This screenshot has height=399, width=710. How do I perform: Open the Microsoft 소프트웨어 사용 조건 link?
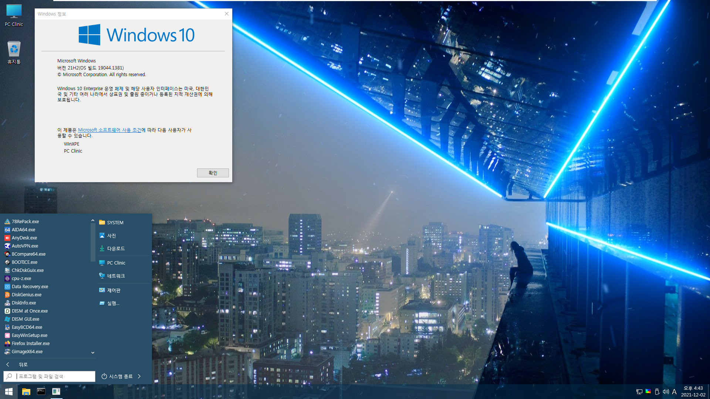click(109, 130)
